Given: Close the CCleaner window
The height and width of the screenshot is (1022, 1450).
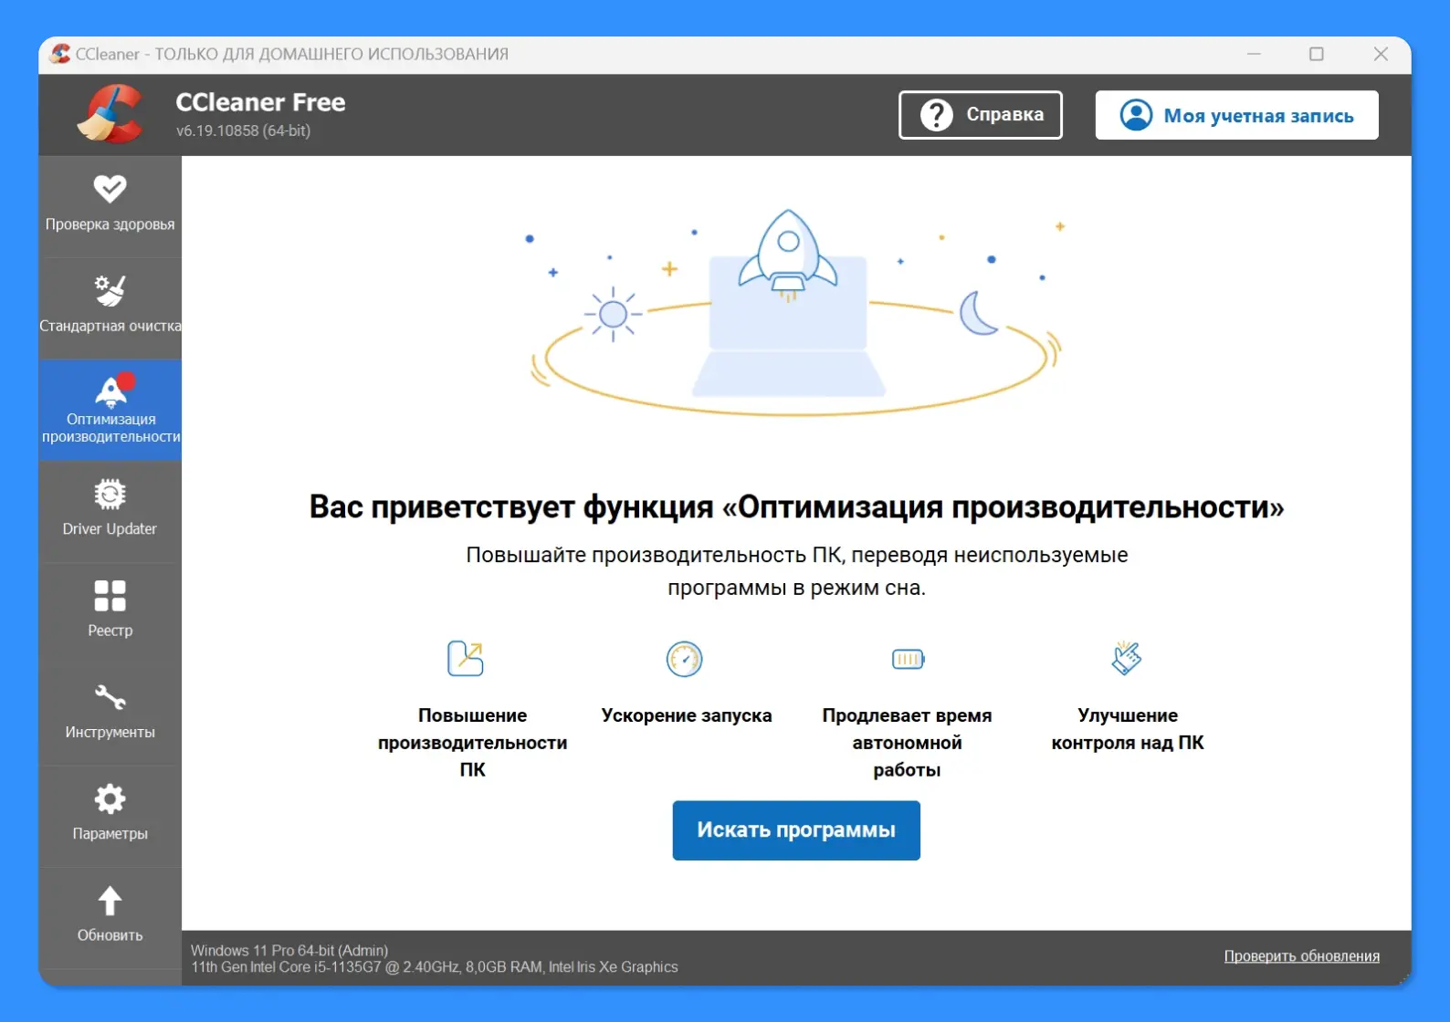Looking at the screenshot, I should pos(1381,54).
